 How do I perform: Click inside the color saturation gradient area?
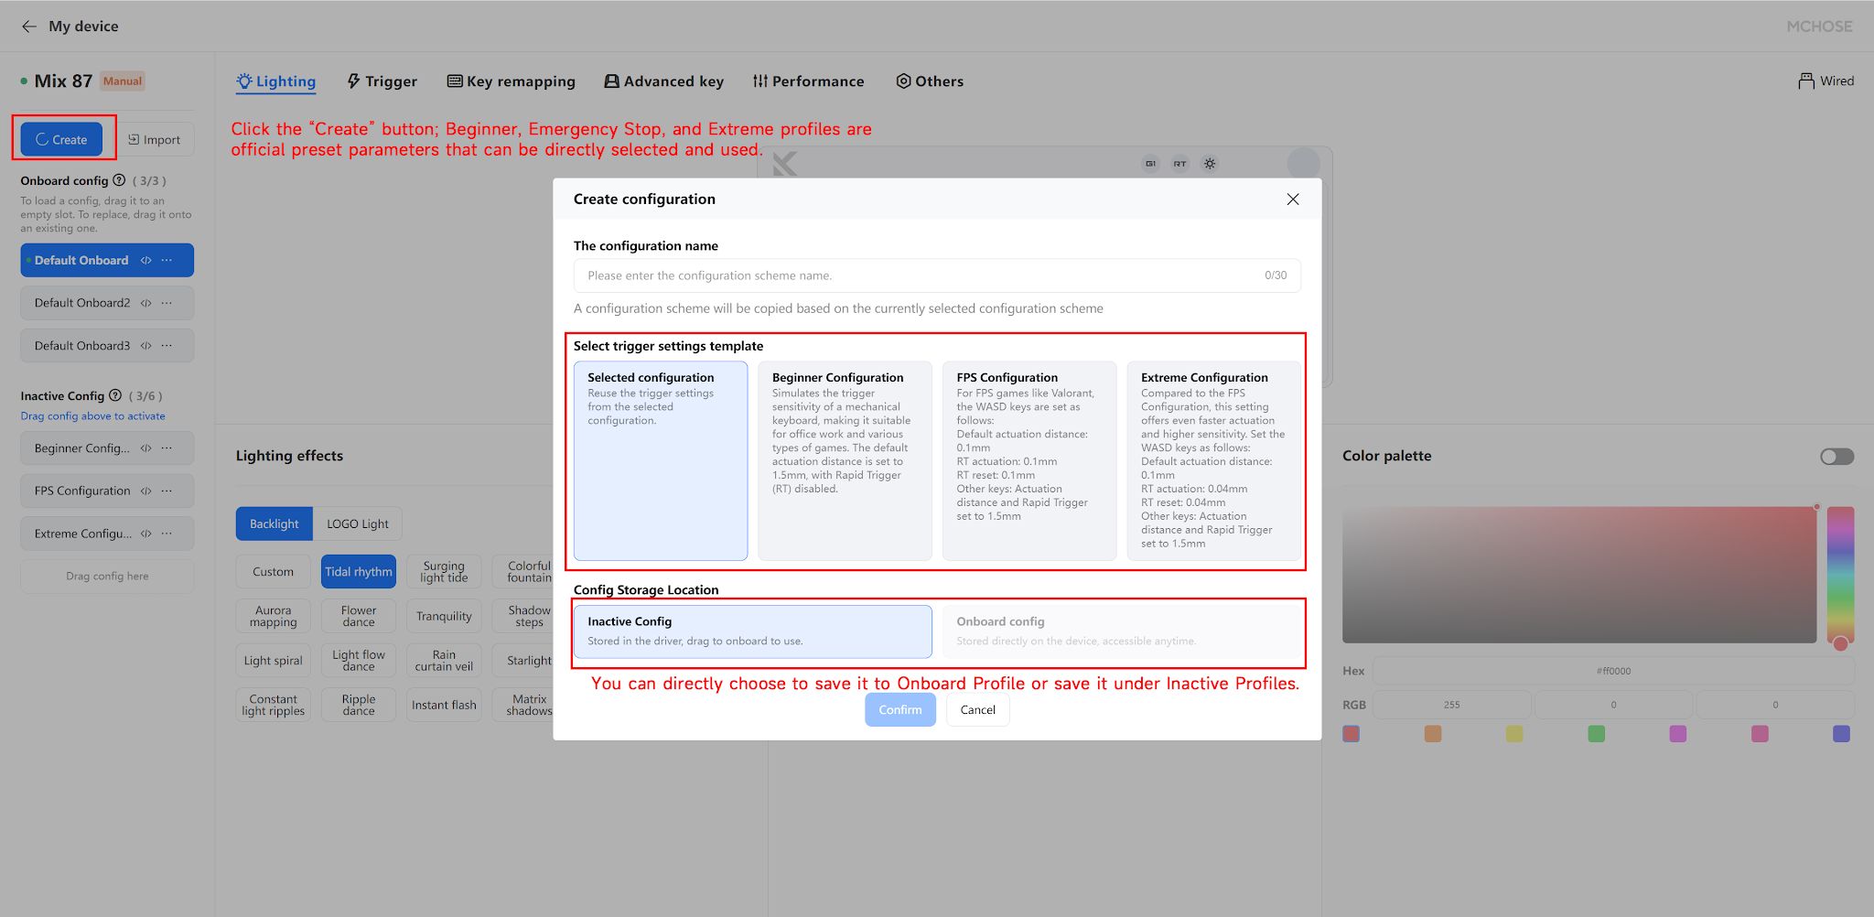(1579, 575)
